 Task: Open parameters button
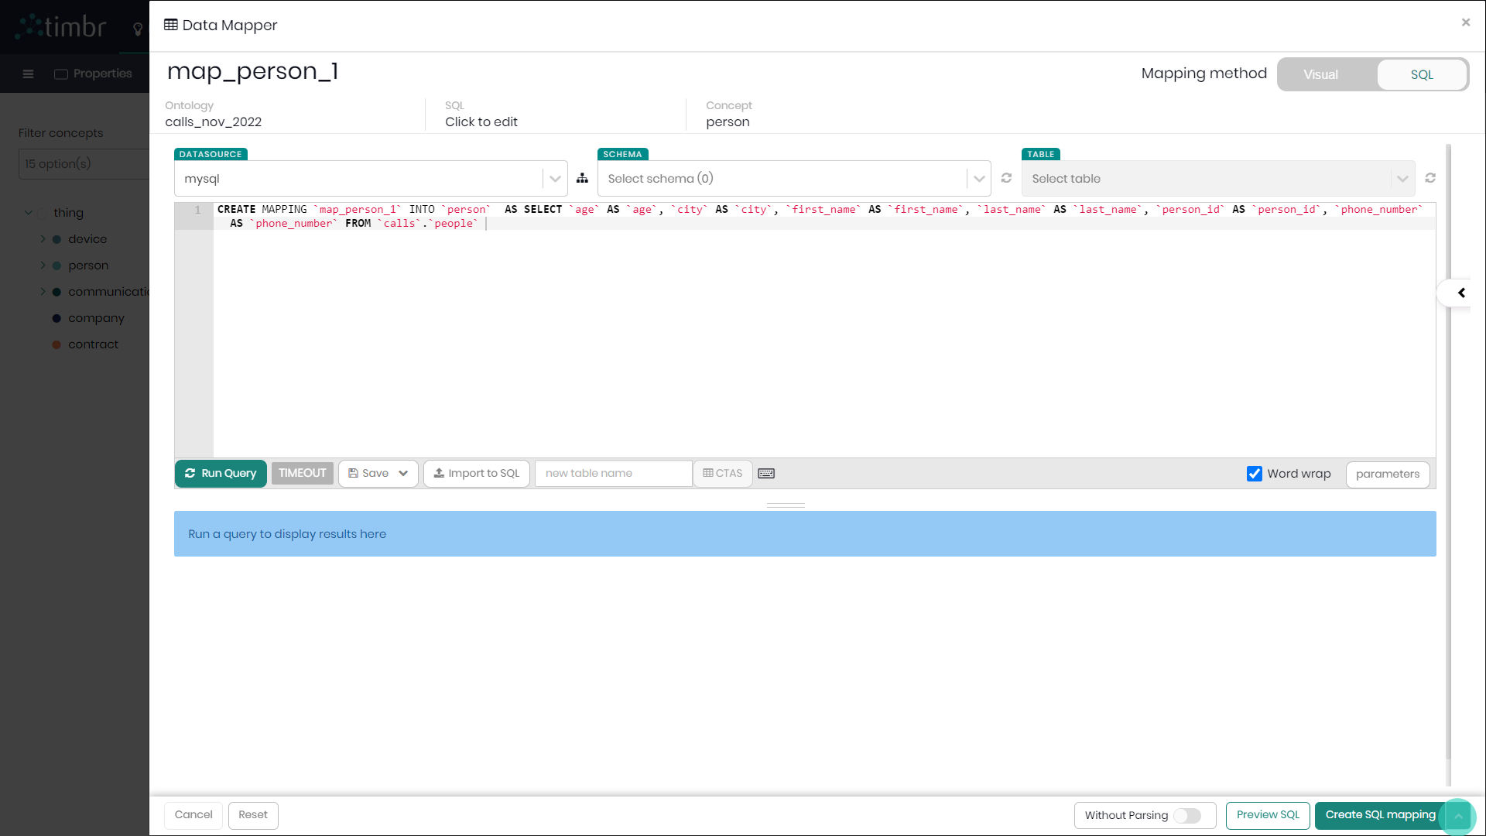click(x=1387, y=475)
